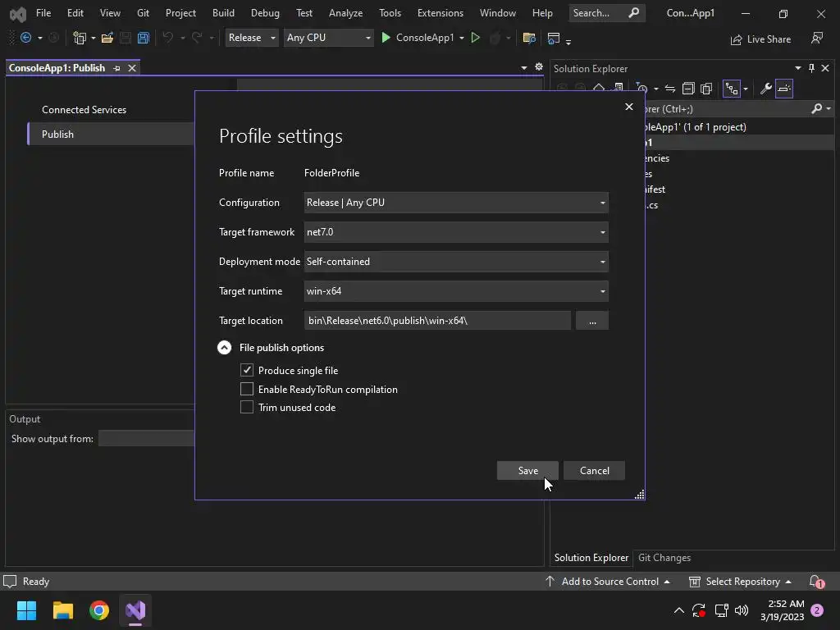This screenshot has width=840, height=630.
Task: Open the Configuration dropdown showing Release | Any CPU
Action: coord(456,203)
